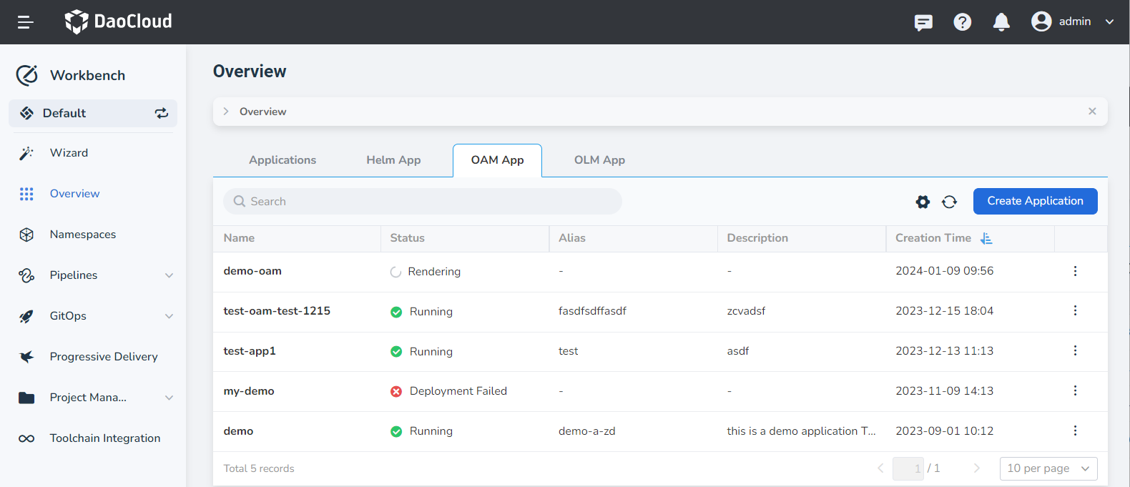The width and height of the screenshot is (1130, 487).
Task: Open the admin user dropdown
Action: click(1073, 21)
